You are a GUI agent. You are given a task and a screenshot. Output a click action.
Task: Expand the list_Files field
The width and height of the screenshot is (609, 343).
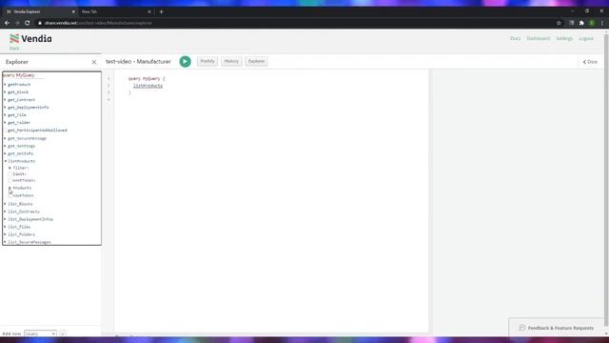(x=5, y=227)
